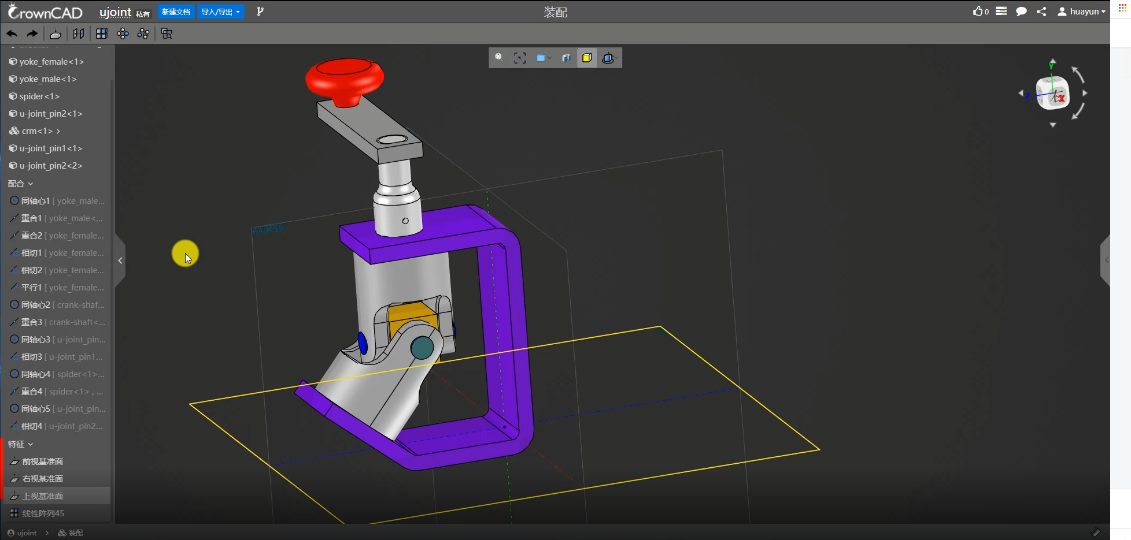Open the huayun user menu

1081,12
